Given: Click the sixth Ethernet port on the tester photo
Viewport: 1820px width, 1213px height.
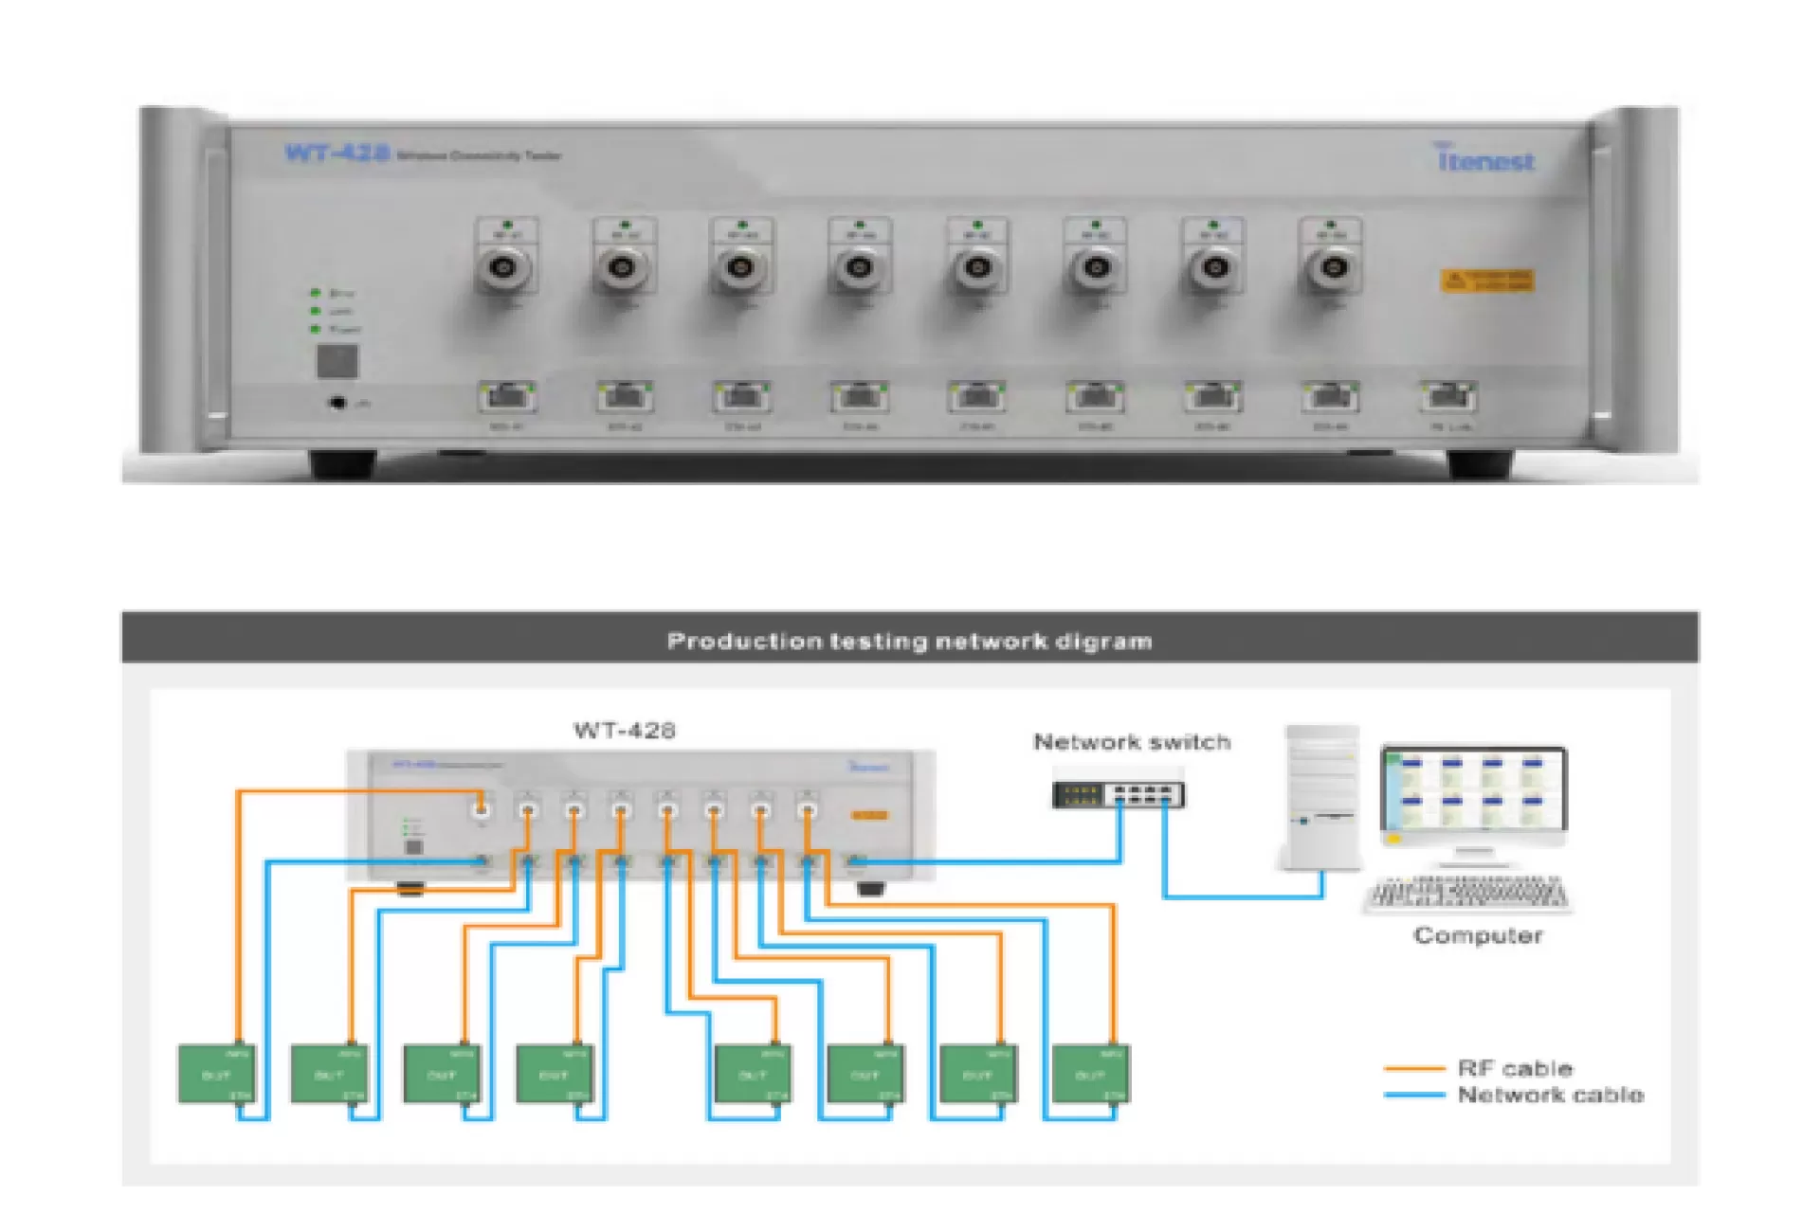Looking at the screenshot, I should tap(1096, 396).
